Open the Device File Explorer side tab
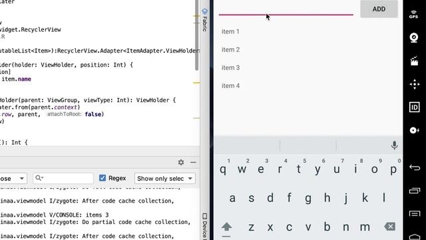 pyautogui.click(x=204, y=226)
